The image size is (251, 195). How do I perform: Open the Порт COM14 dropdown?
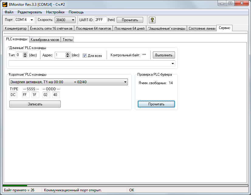click(x=32, y=20)
